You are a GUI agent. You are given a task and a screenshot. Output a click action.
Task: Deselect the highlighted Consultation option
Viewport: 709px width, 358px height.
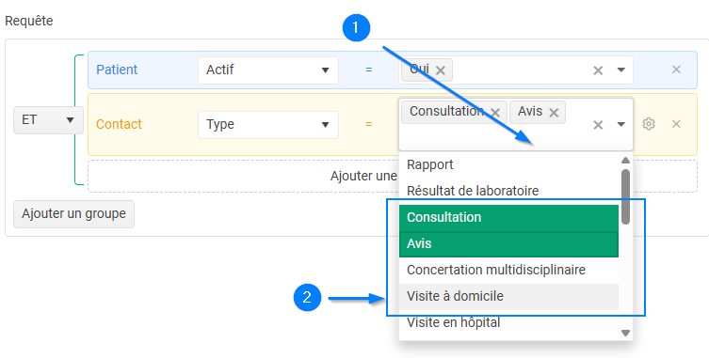(508, 218)
